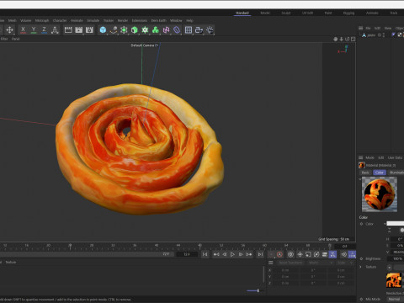Viewport: 404px width, 303px height.
Task: Click the green Extrude generator icon
Action: (135, 29)
